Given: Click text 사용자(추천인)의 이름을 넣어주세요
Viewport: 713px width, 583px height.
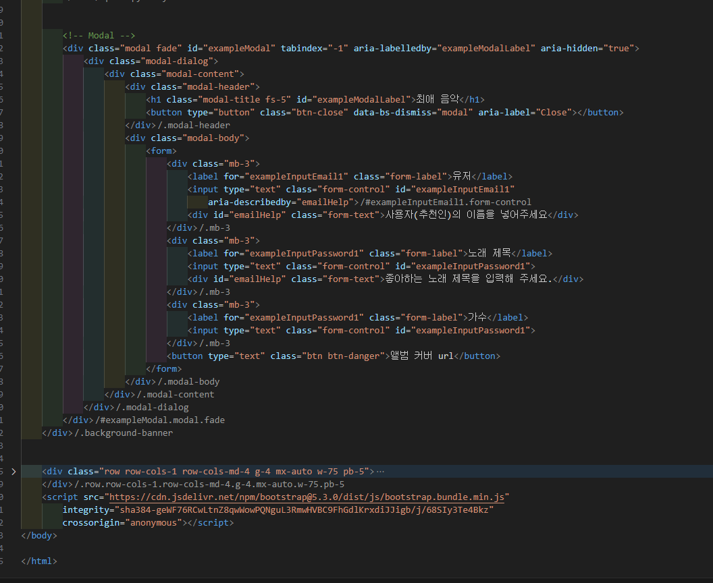Looking at the screenshot, I should [467, 215].
